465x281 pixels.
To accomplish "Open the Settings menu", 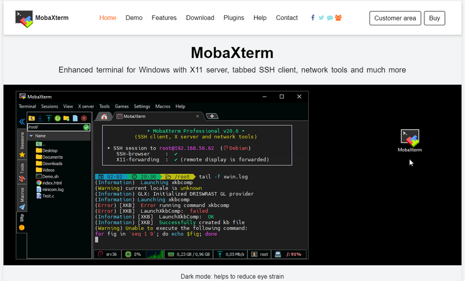I will (142, 106).
